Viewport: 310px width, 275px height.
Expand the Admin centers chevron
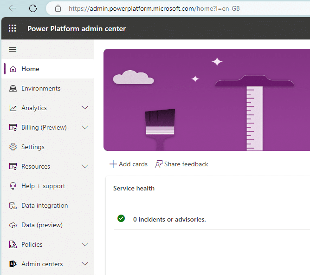pyautogui.click(x=85, y=264)
